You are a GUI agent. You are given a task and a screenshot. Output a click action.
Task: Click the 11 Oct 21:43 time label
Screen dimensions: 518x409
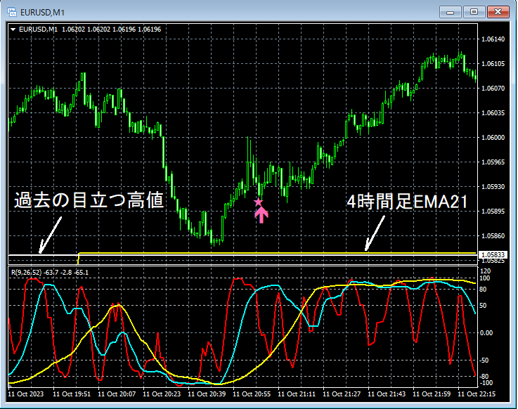pos(387,394)
